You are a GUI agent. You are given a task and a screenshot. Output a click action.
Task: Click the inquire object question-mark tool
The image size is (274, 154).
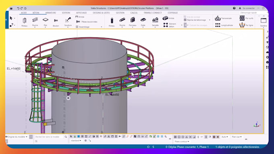click(11, 25)
